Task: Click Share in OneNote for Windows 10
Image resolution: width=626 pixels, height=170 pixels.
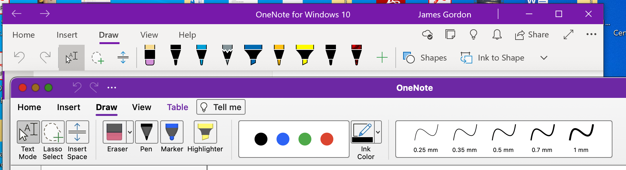Action: point(532,34)
